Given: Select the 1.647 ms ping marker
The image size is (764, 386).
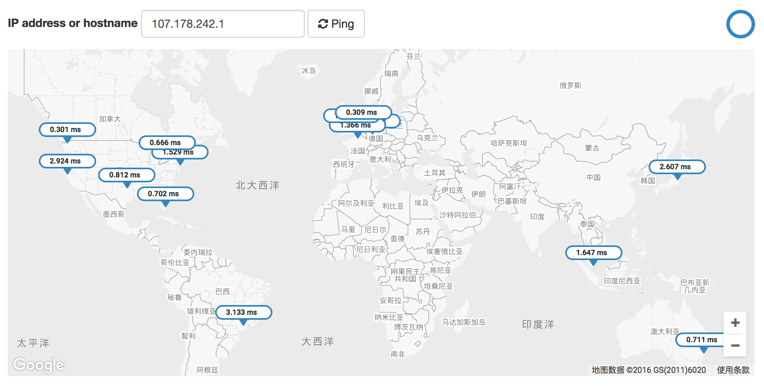Looking at the screenshot, I should [x=594, y=253].
